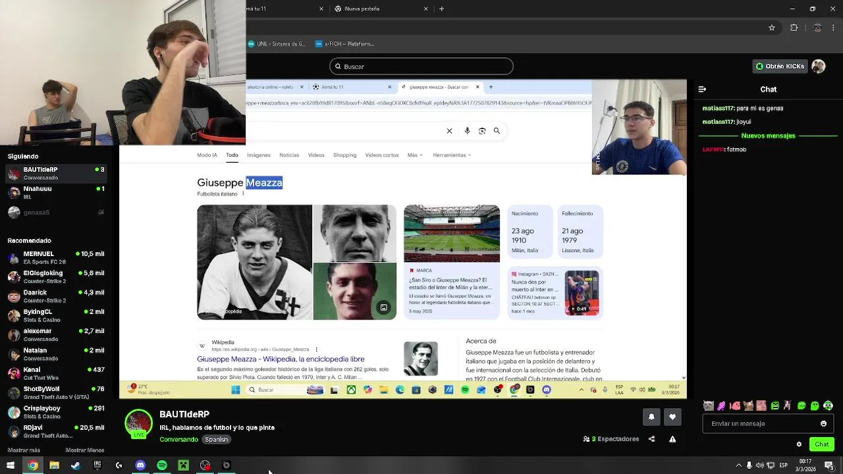
Task: Open the RDjavi channel entry
Action: pos(56,431)
